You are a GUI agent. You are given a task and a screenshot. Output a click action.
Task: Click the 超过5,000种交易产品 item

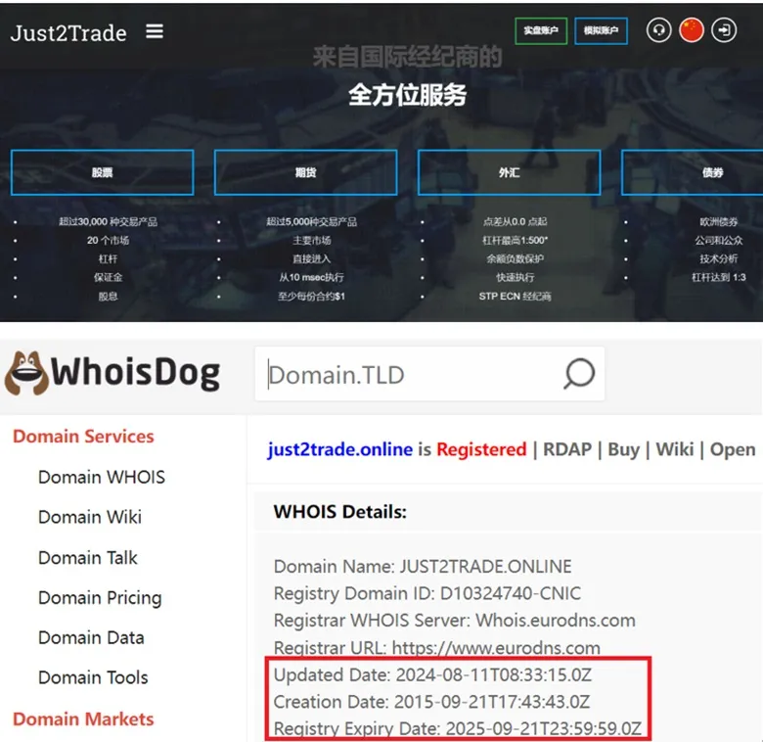(311, 222)
